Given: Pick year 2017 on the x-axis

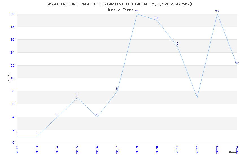Looking at the screenshot, I should pyautogui.click(x=117, y=150).
